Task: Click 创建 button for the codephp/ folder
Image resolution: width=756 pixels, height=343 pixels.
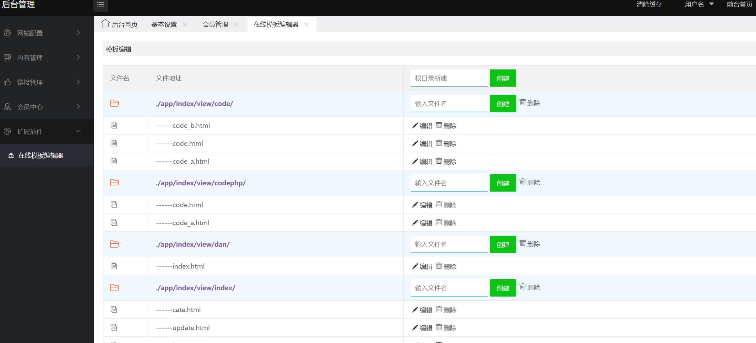Action: [x=503, y=183]
